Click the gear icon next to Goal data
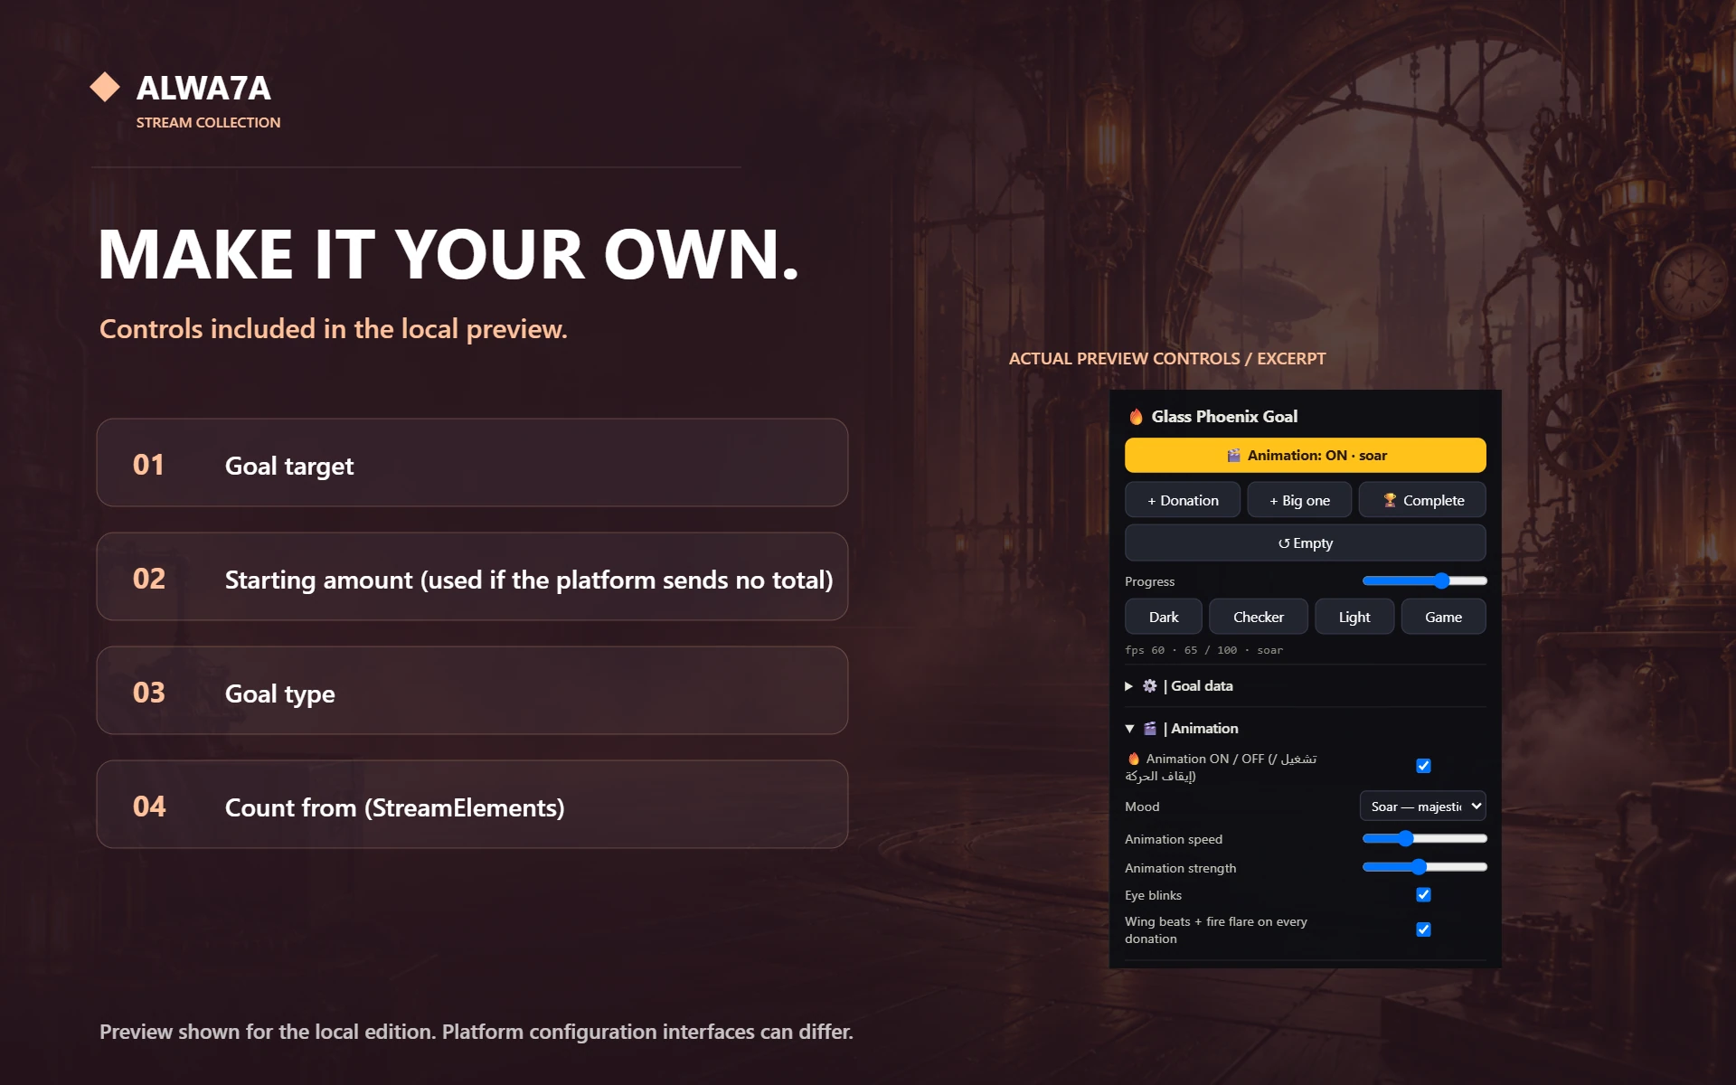 tap(1149, 686)
